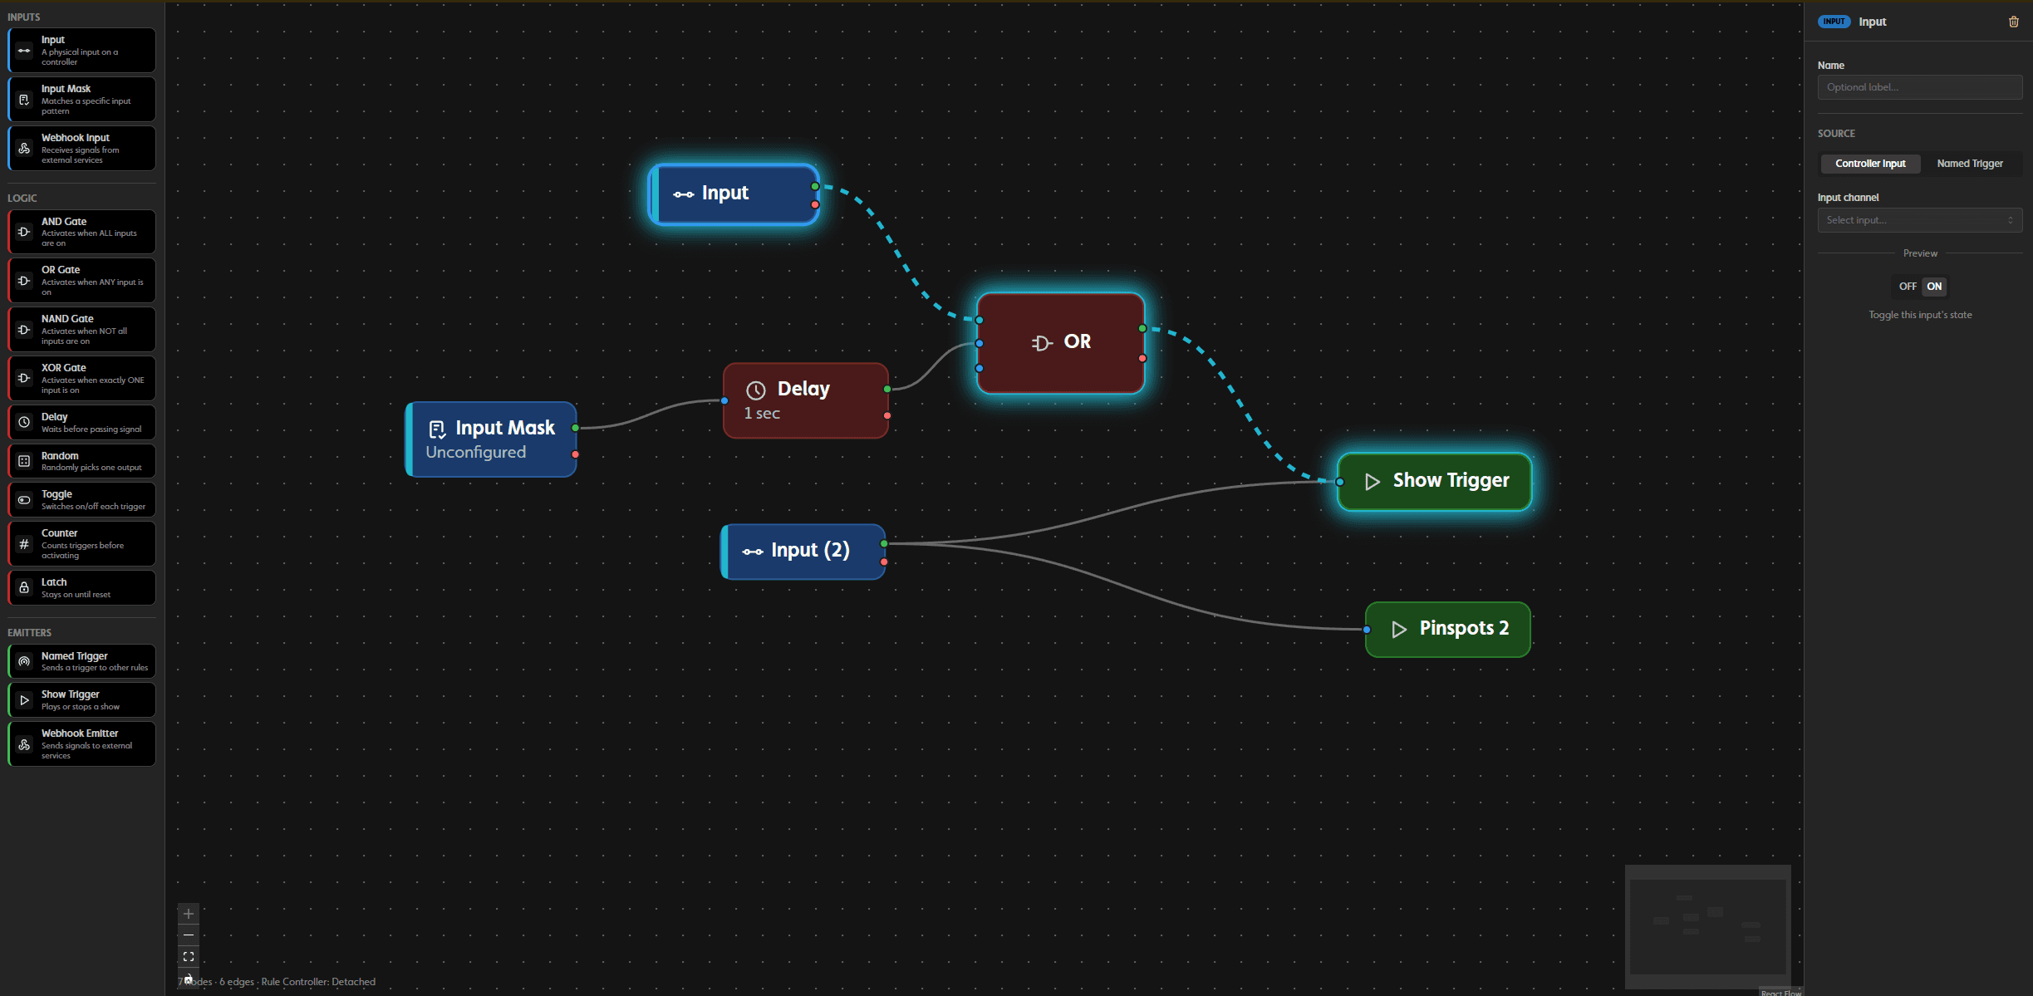This screenshot has height=996, width=2033.
Task: Toggle the canvas interactivity lock
Action: coord(189,978)
